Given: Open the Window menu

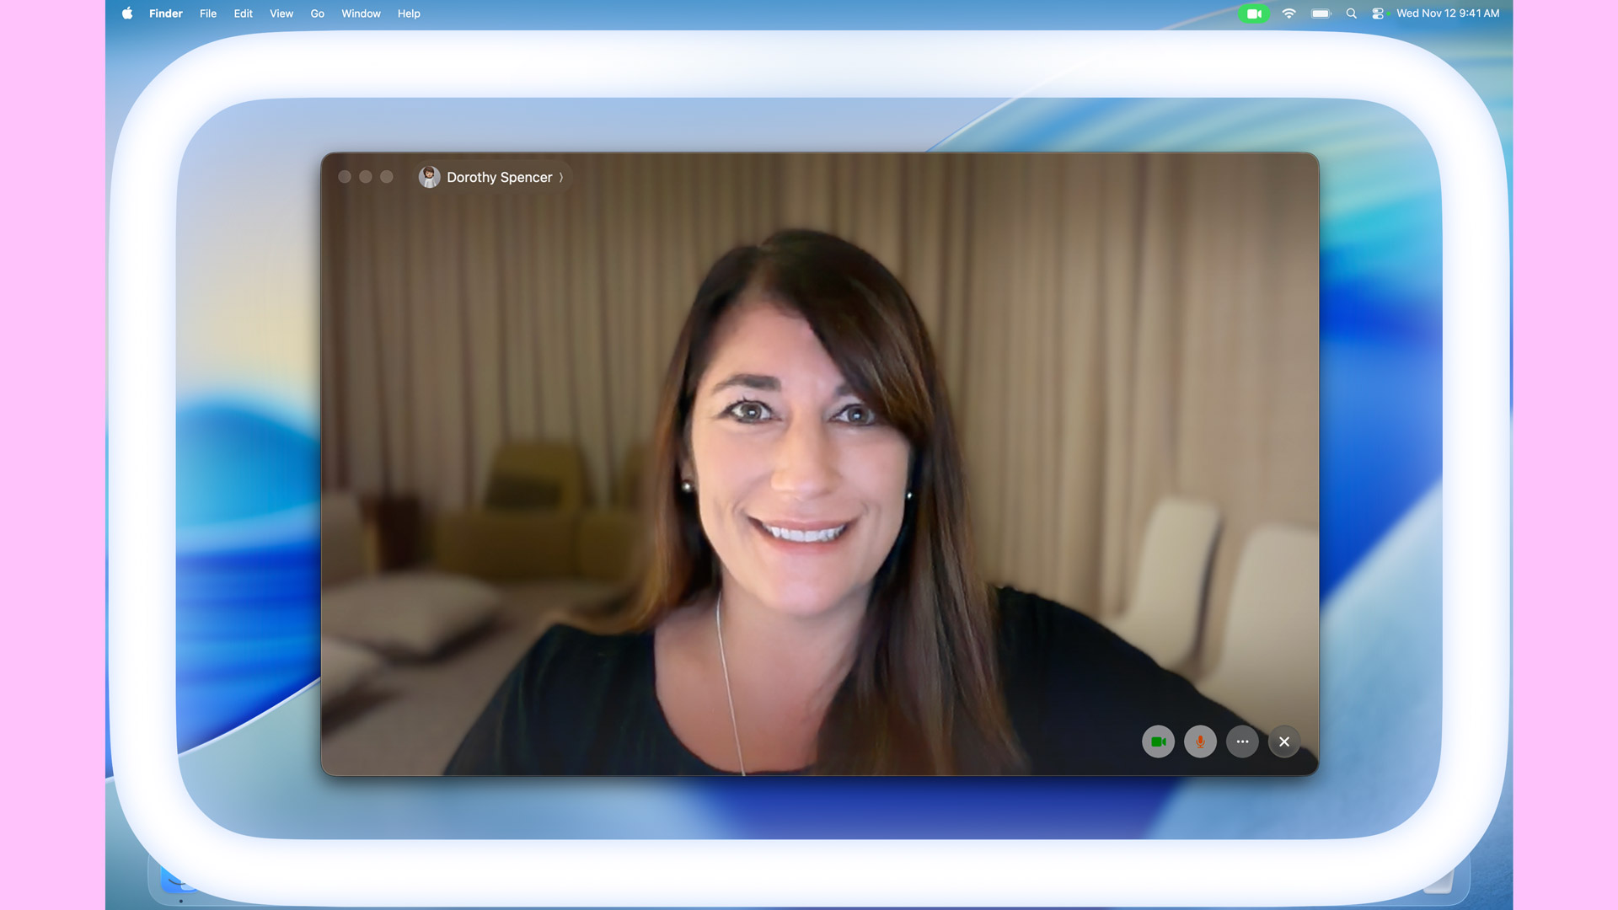Looking at the screenshot, I should 361,13.
